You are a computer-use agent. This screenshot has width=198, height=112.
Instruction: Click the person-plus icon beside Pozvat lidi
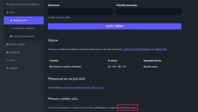(x=8, y=52)
